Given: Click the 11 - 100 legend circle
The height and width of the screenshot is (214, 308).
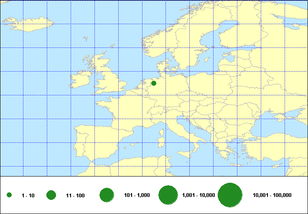Looking at the screenshot, I should click(x=51, y=195).
